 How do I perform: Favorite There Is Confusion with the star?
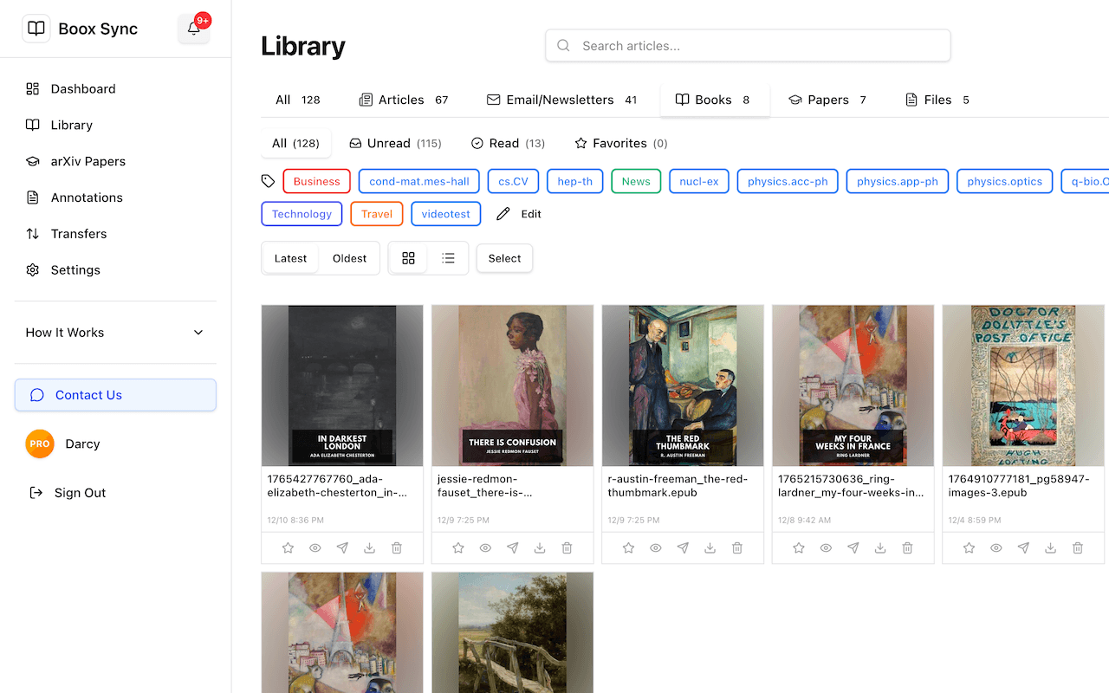457,547
